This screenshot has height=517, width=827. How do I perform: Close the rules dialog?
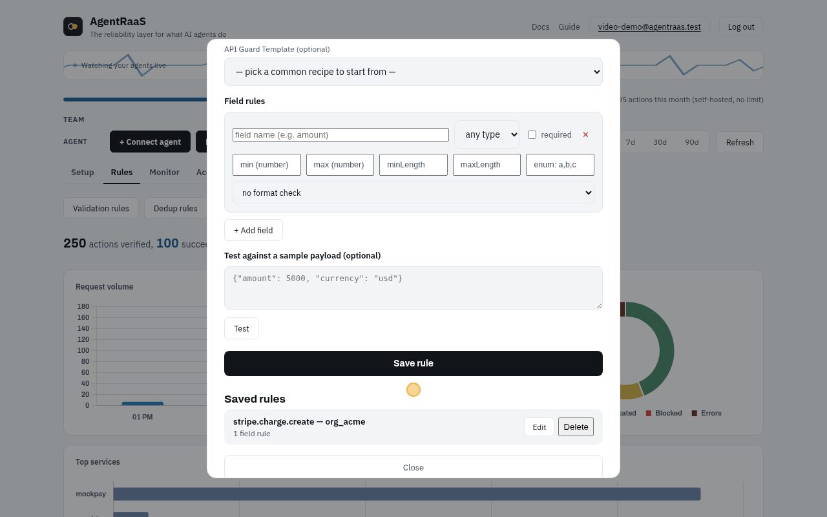(x=413, y=467)
